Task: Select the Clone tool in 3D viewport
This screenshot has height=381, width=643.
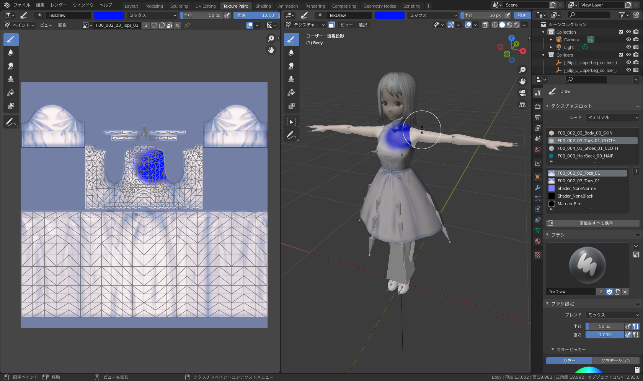Action: 291,79
